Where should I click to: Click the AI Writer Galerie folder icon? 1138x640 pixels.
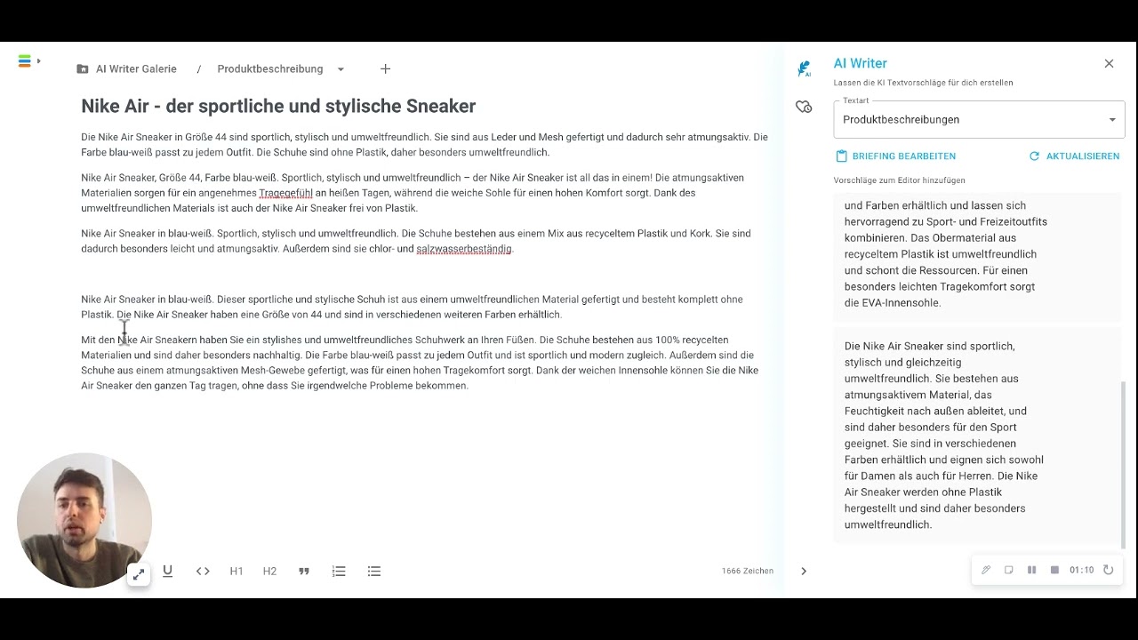83,69
